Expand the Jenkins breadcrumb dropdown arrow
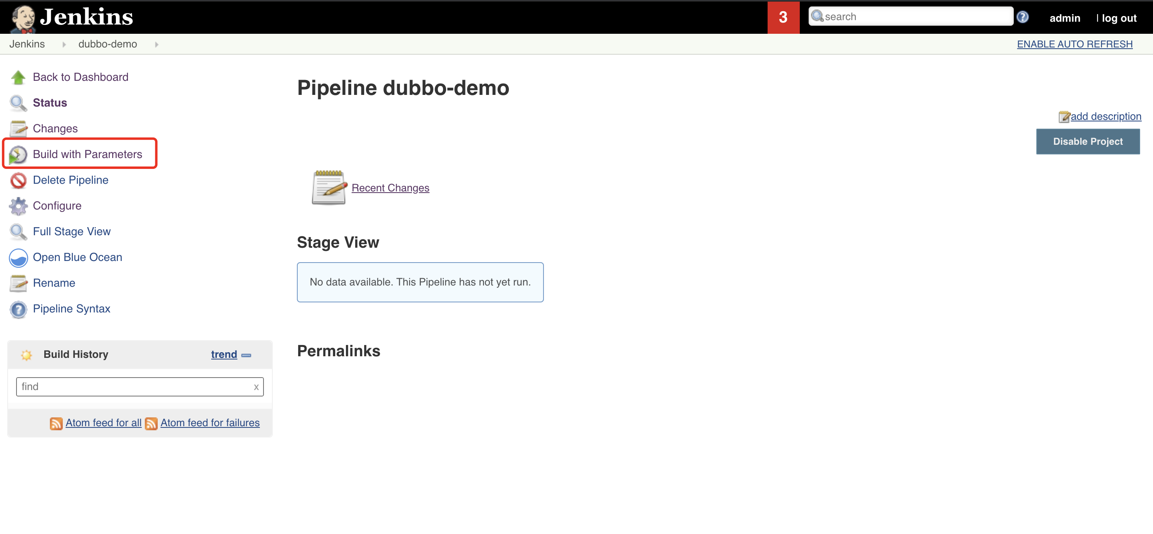Viewport: 1153px width, 534px height. (x=64, y=44)
